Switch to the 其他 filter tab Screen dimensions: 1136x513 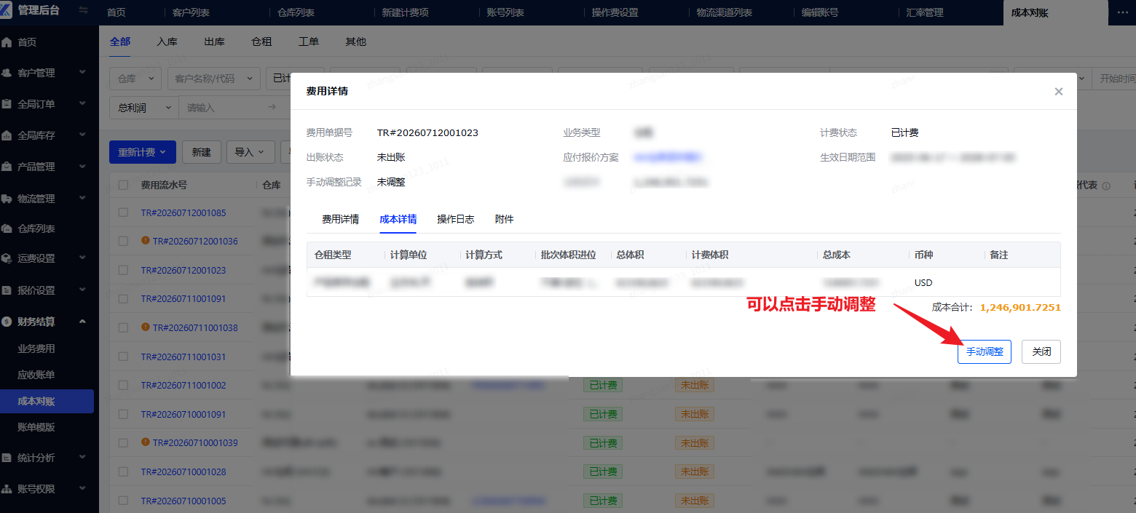(356, 41)
